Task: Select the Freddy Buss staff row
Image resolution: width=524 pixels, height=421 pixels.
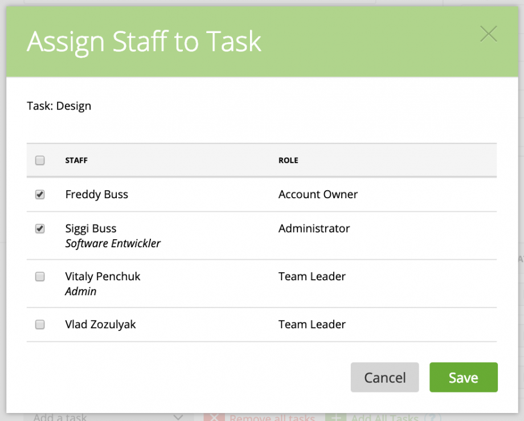Action: [x=96, y=194]
